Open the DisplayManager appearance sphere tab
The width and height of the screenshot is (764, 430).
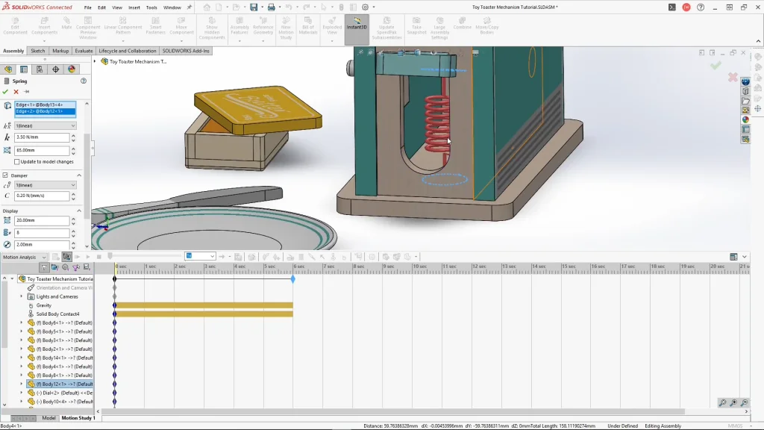tap(72, 69)
